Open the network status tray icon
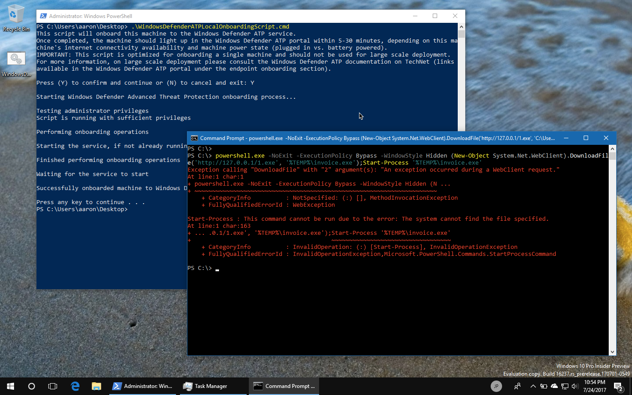632x395 pixels. (x=565, y=386)
